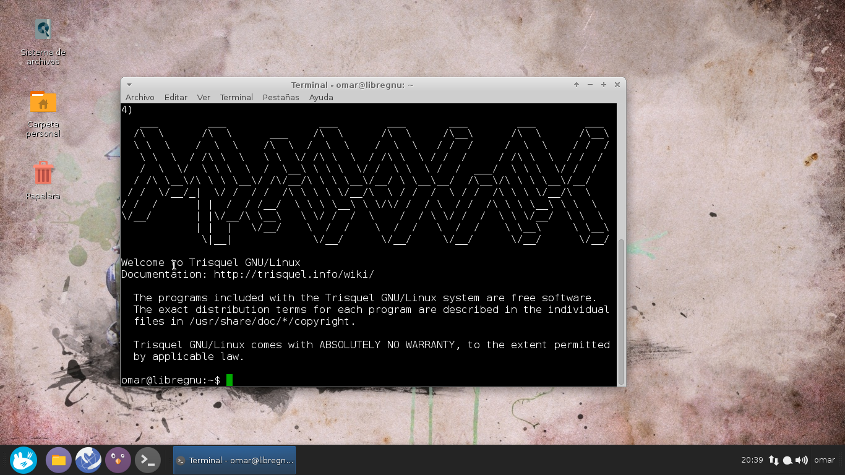This screenshot has width=845, height=475.
Task: Click 'omar@libregnu:~$' prompt text
Action: (x=171, y=380)
